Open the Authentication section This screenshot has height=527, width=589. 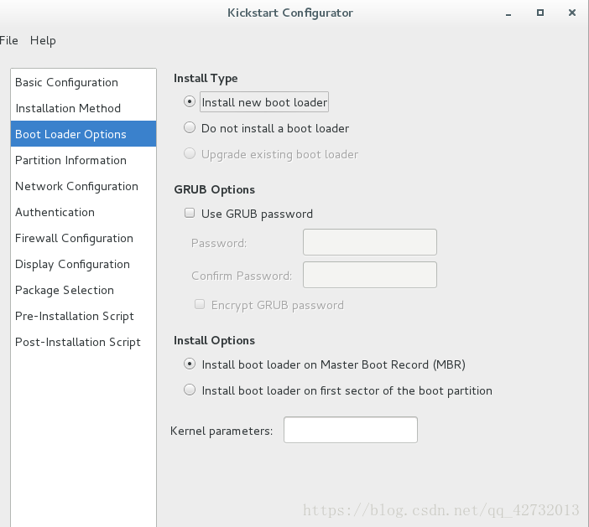(x=83, y=212)
